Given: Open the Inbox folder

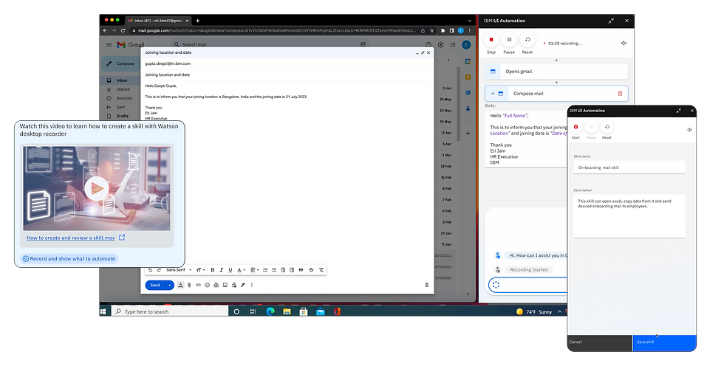Looking at the screenshot, I should (121, 80).
